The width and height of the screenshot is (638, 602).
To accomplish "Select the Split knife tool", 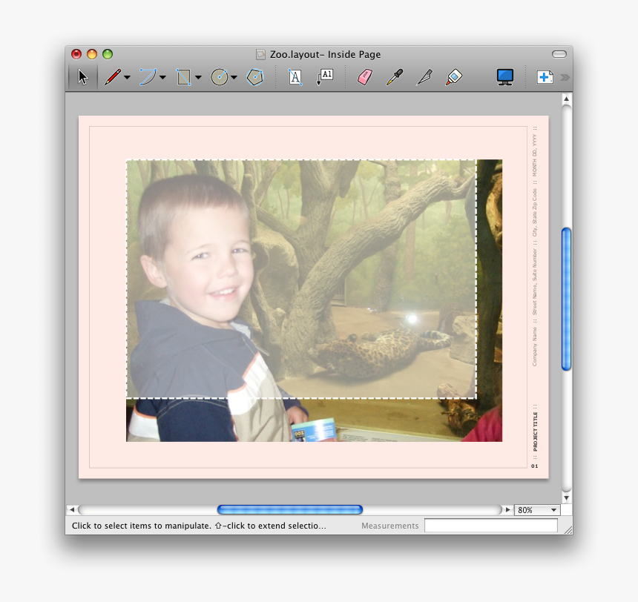I will 424,77.
